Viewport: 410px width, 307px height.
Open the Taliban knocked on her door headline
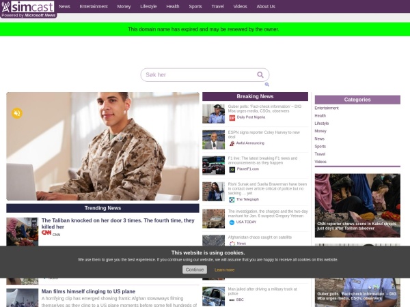point(118,224)
